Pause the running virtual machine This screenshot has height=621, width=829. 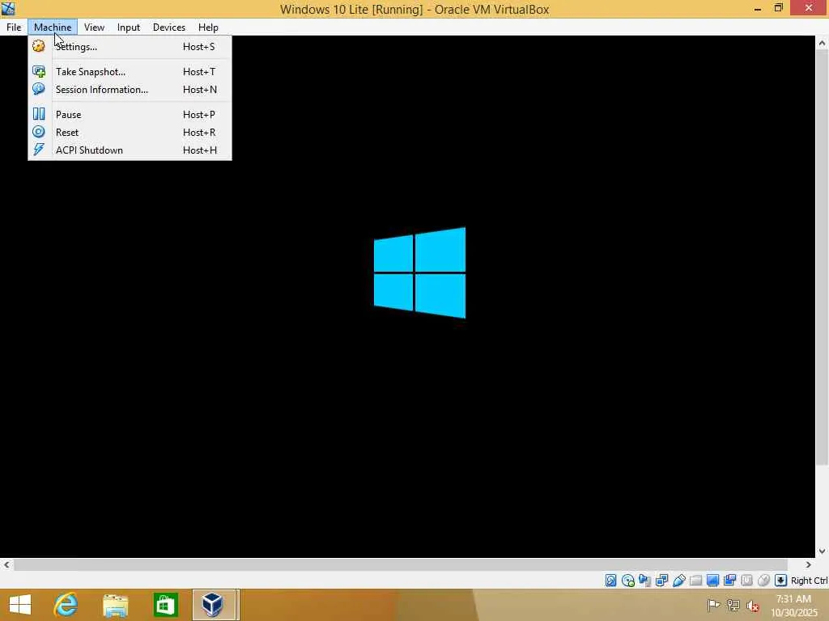(x=130, y=114)
